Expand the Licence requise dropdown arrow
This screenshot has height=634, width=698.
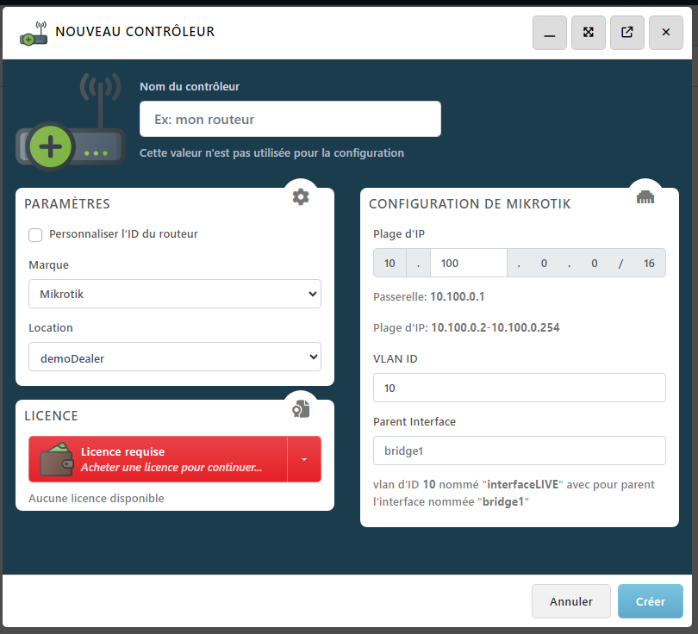coord(304,459)
